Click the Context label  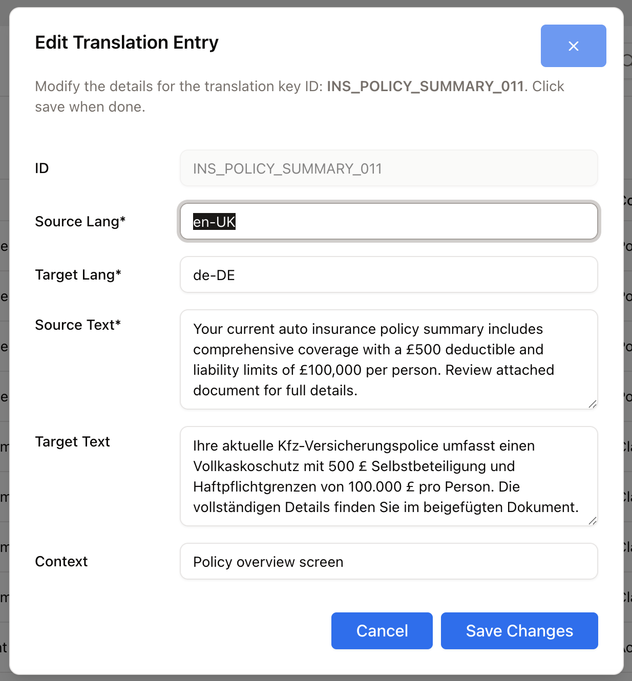pos(61,562)
